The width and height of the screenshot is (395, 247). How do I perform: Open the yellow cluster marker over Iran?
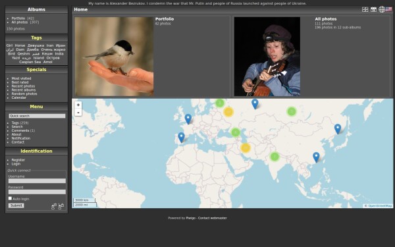tap(246, 148)
